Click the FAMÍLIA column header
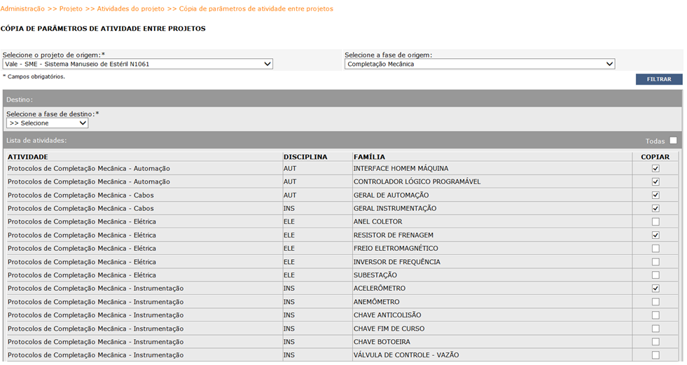687x365 pixels. 369,157
